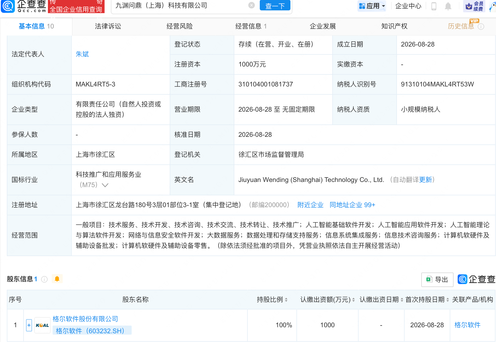
Task: Open legal representative 朱斌 link
Action: point(82,54)
